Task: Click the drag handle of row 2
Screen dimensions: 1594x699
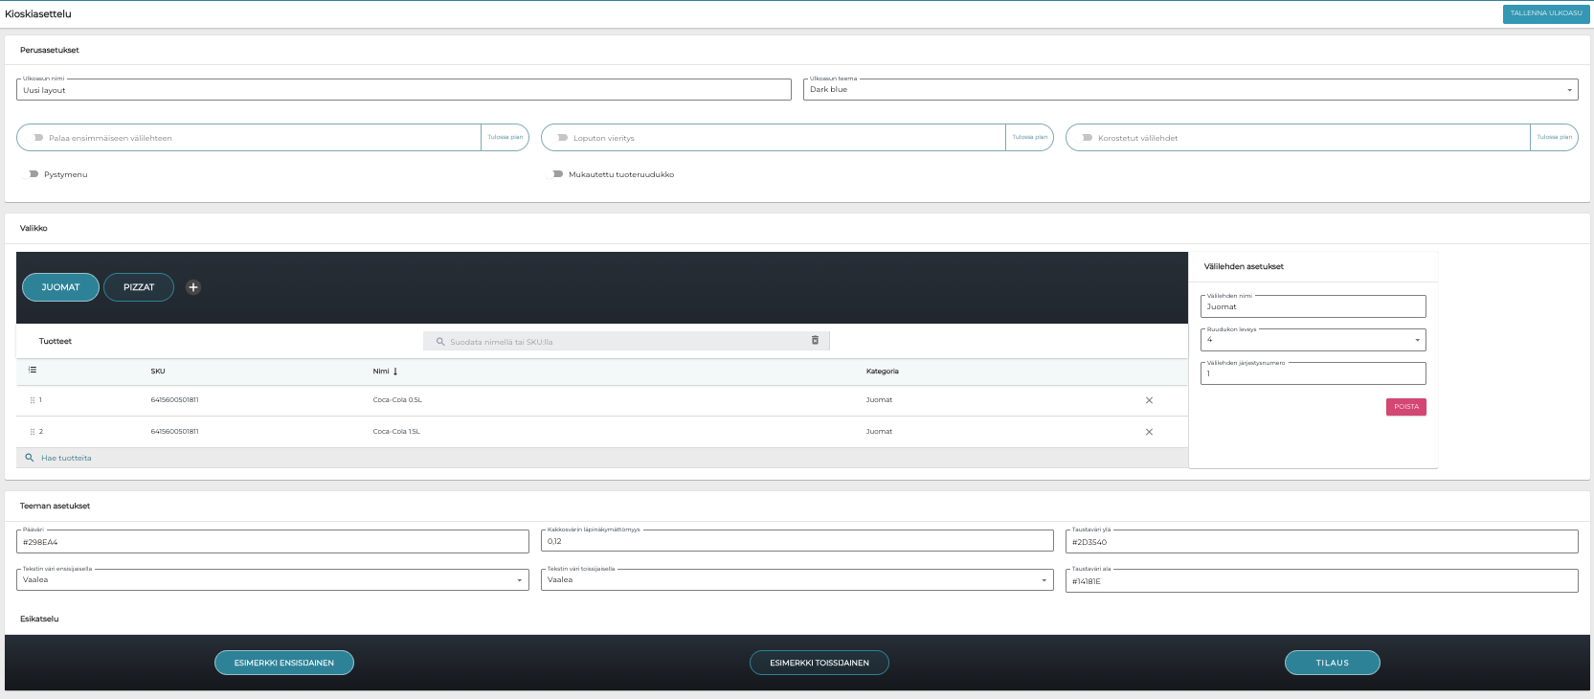Action: (x=33, y=432)
